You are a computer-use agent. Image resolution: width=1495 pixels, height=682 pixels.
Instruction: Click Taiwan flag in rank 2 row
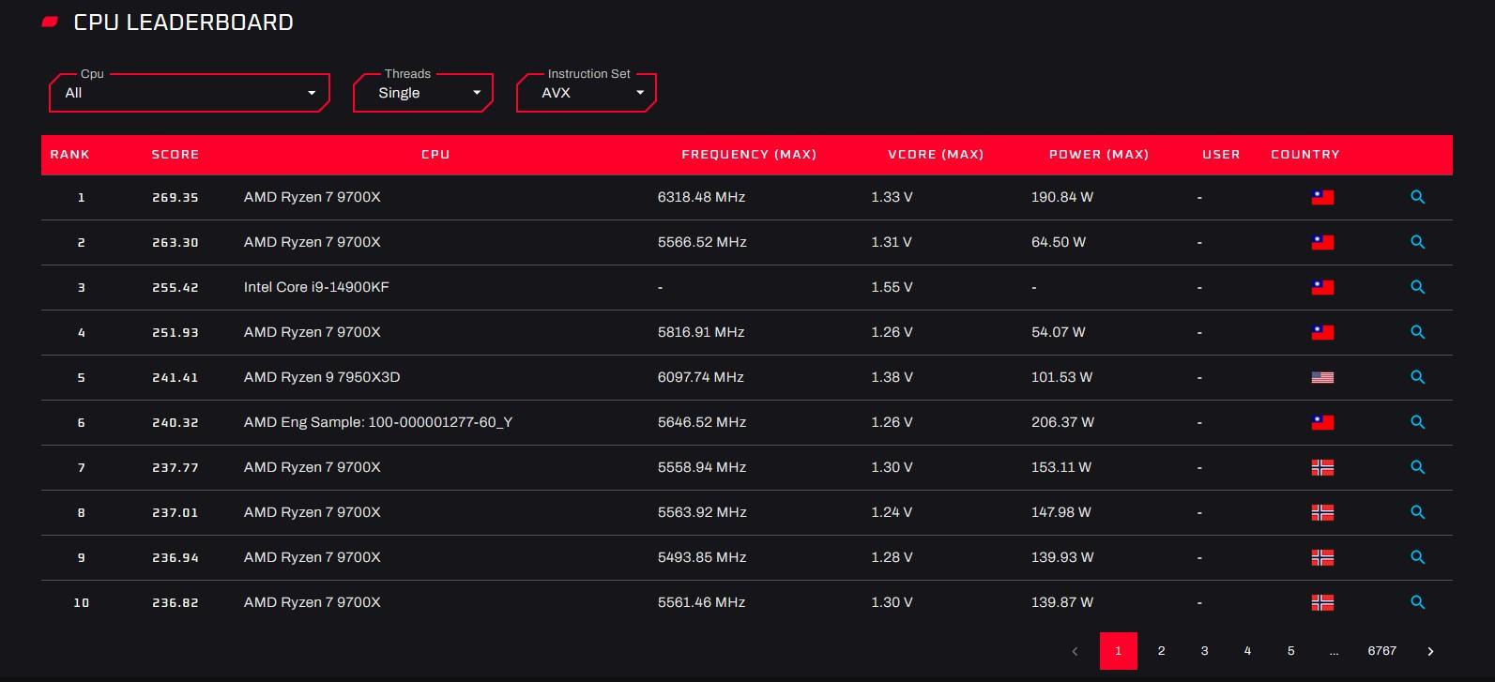tap(1321, 242)
